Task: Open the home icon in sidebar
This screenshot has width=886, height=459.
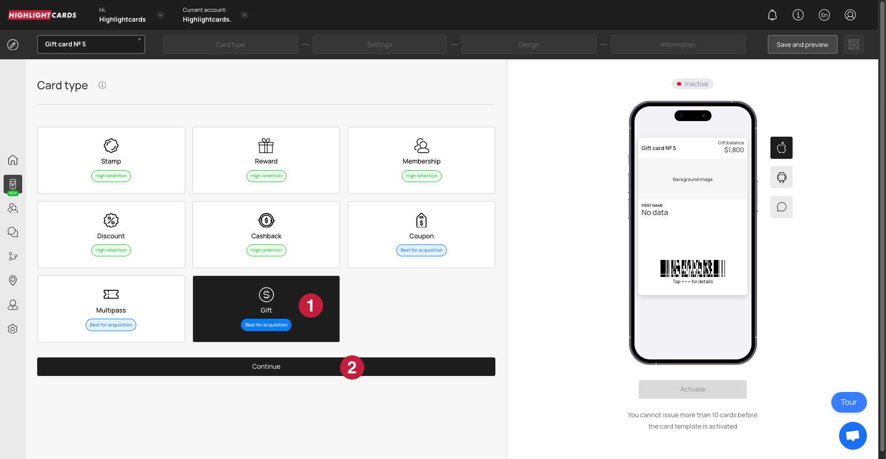Action: tap(13, 160)
